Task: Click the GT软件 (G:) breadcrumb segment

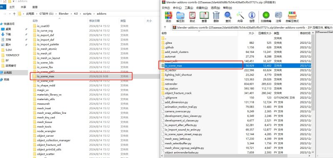Action: click(46, 14)
